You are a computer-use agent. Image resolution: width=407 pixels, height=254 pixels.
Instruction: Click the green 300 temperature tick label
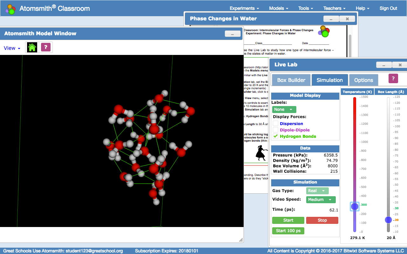(x=364, y=205)
